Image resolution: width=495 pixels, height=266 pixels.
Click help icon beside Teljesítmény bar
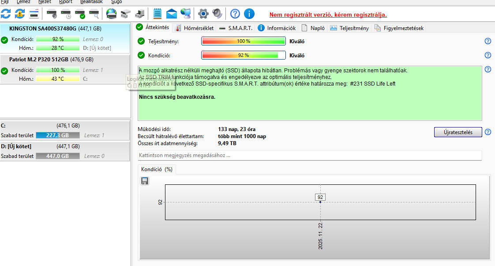tap(488, 41)
